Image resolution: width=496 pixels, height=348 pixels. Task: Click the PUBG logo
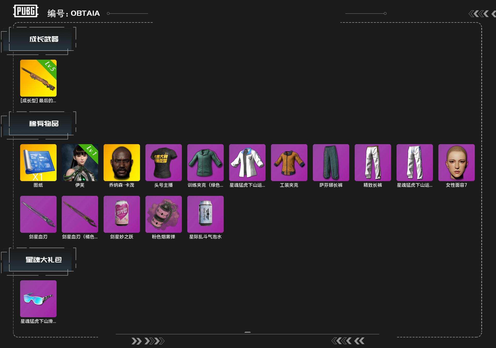click(x=26, y=11)
